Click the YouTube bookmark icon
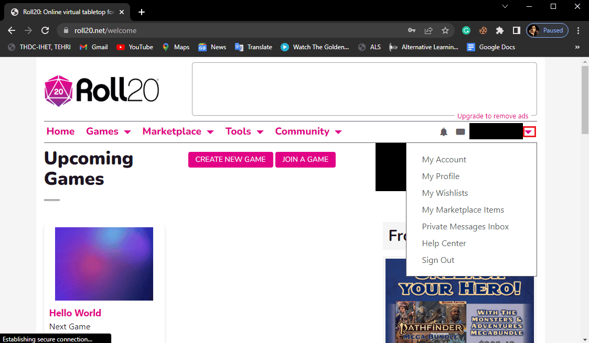 coord(120,47)
